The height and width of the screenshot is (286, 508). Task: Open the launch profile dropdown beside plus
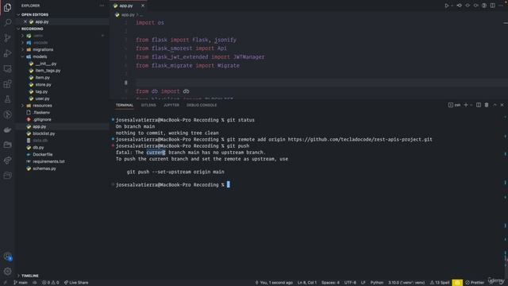click(471, 105)
